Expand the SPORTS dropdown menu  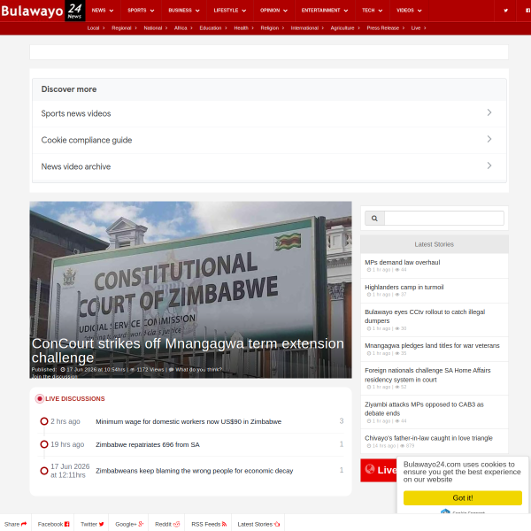141,11
